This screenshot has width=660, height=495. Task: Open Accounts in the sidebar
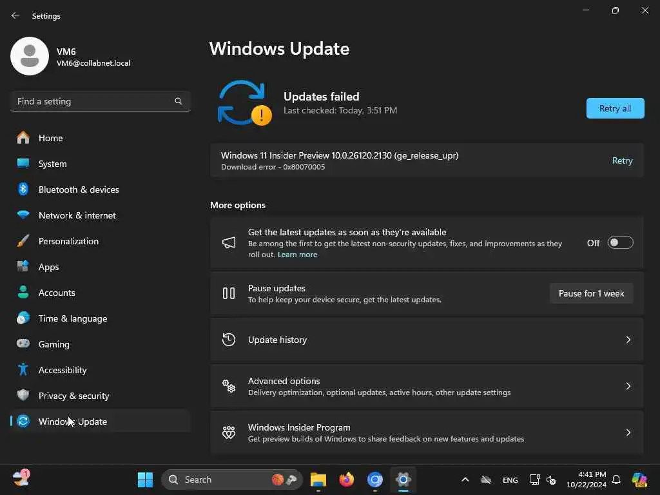click(x=100, y=293)
